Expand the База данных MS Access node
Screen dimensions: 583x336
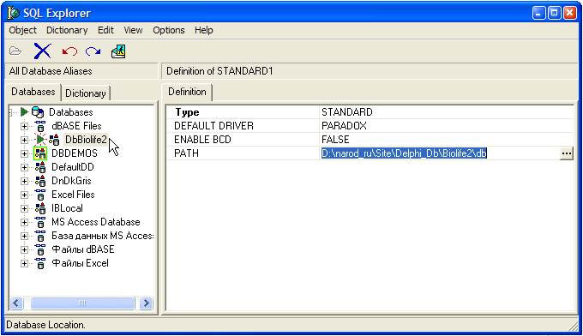24,237
